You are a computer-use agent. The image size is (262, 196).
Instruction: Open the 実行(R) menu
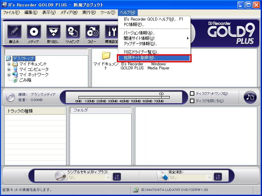[x=89, y=12]
